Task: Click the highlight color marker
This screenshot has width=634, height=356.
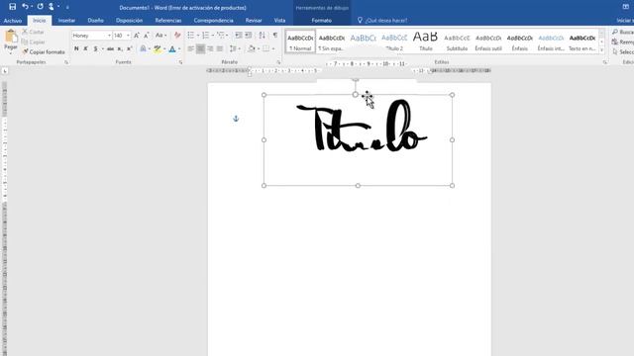Action: [158, 48]
